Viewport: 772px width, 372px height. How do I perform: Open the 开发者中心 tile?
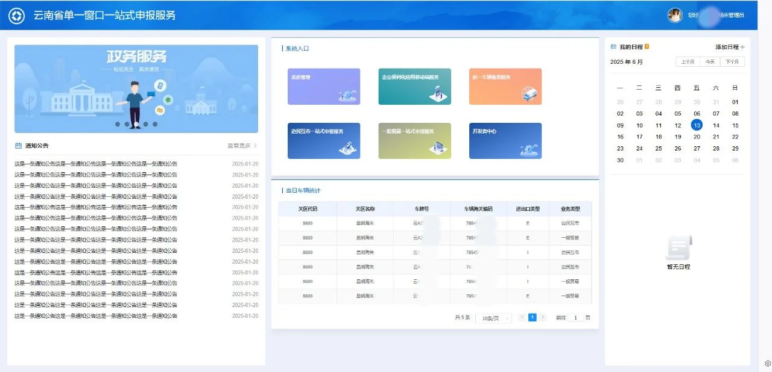pos(505,141)
